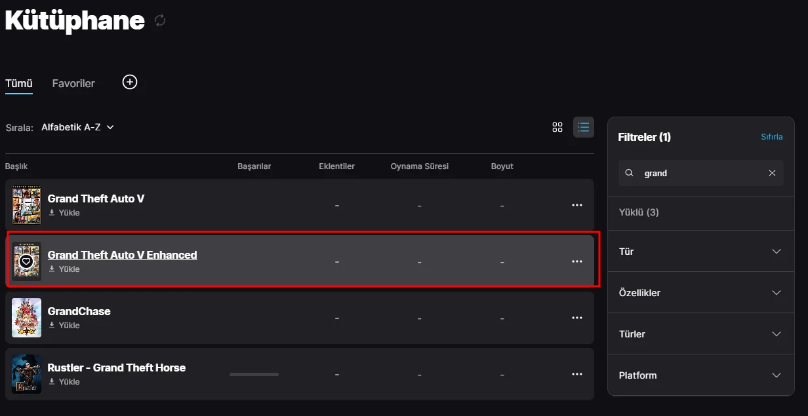
Task: Click the Boyut column header
Action: click(x=502, y=166)
